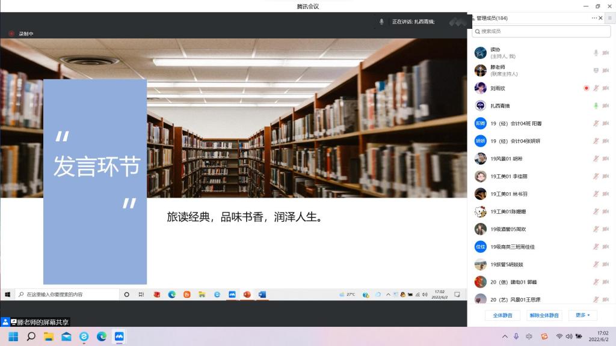Open avatar of 19风景01 胡希
616x346 pixels.
pyautogui.click(x=481, y=159)
